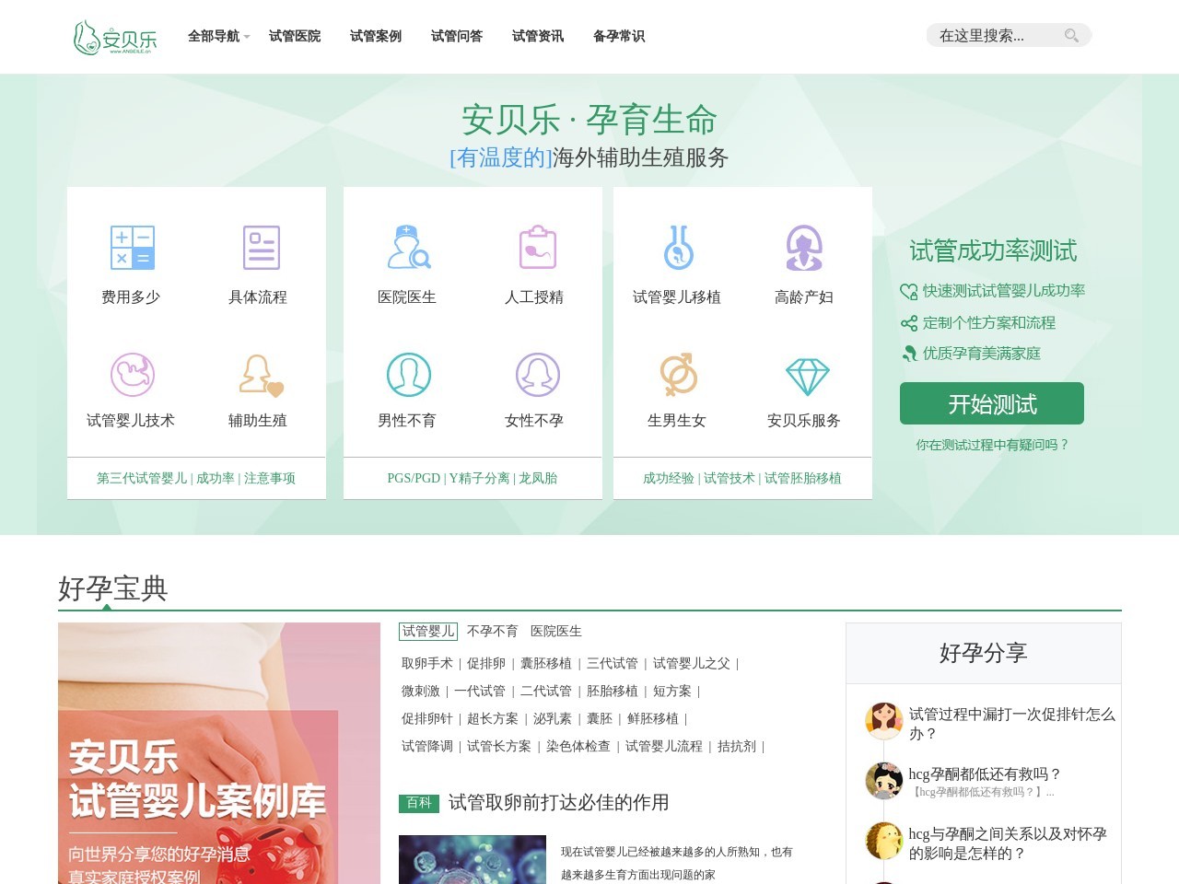Click the 试管婴儿技术 embryo icon
1179x884 pixels.
click(132, 375)
